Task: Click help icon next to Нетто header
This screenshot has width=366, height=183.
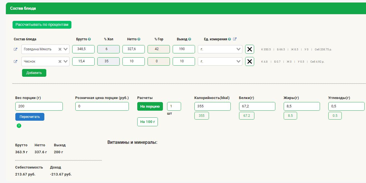Action: tap(139, 39)
